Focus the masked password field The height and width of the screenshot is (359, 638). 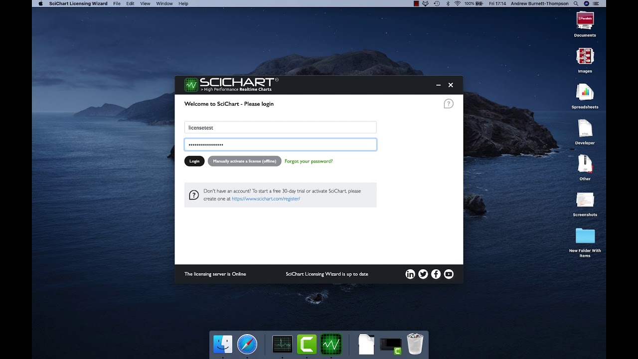(x=281, y=145)
